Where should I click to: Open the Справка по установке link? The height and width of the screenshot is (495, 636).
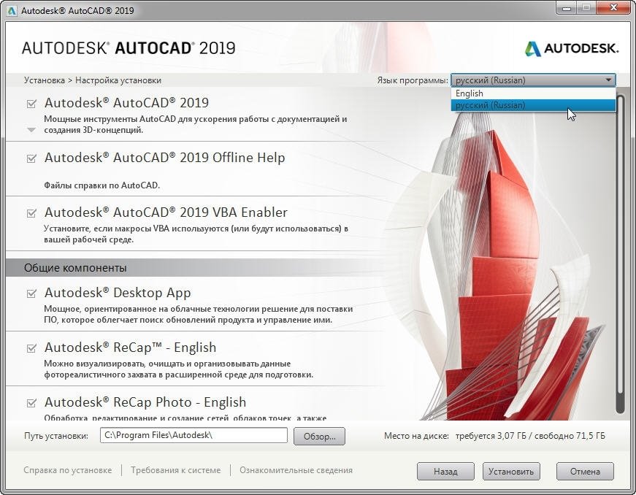[68, 470]
